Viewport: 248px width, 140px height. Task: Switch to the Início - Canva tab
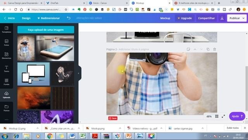[108, 3]
